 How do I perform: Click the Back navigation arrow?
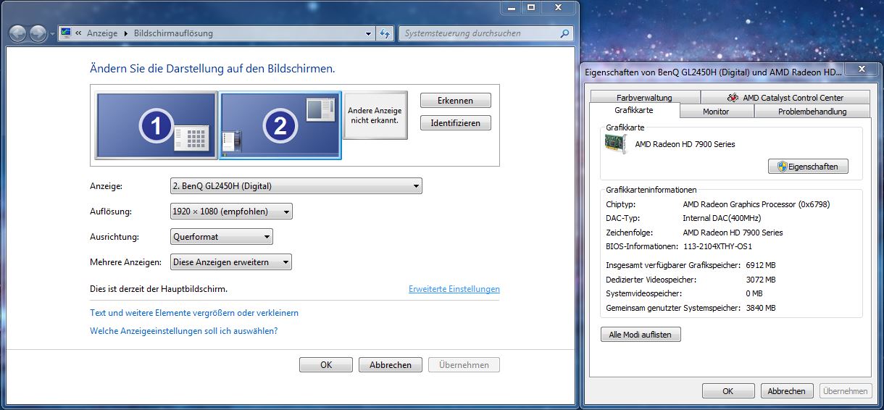click(x=18, y=33)
